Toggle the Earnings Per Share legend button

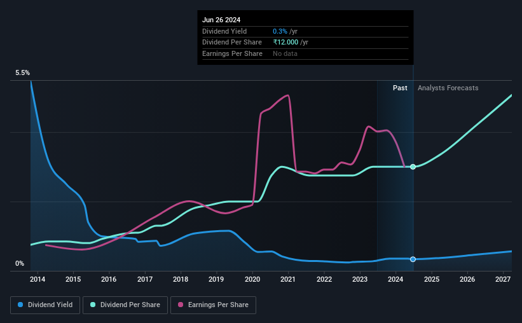pos(213,305)
